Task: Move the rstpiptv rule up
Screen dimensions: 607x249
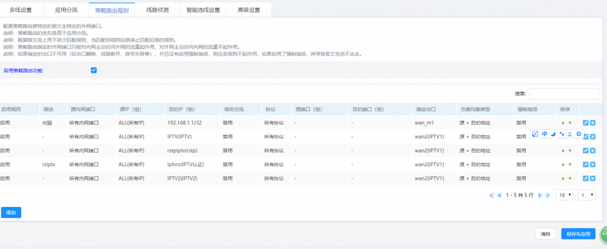Action: 563,150
